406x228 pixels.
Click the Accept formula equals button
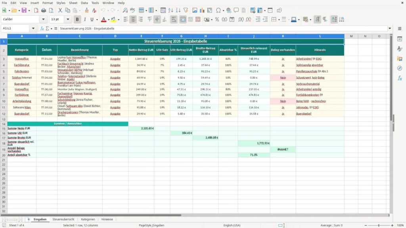click(56, 28)
